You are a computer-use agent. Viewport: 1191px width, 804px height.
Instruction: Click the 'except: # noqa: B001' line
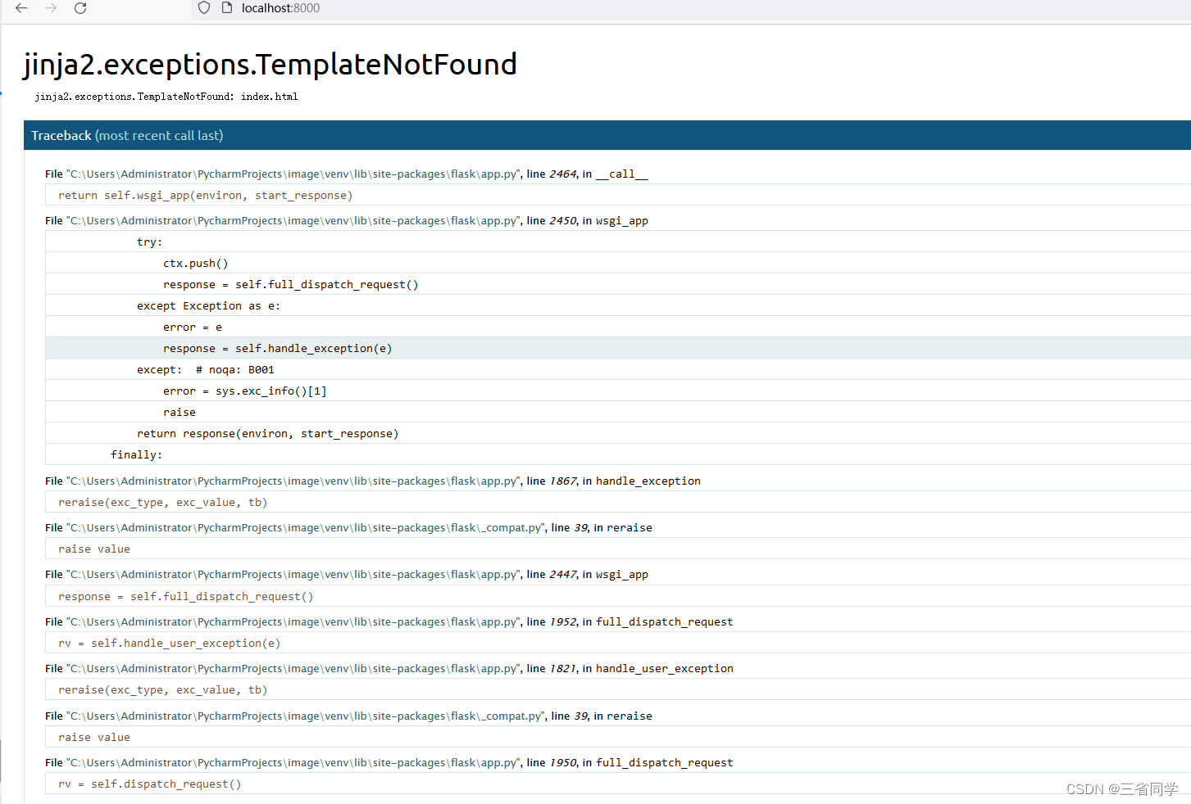pyautogui.click(x=618, y=369)
